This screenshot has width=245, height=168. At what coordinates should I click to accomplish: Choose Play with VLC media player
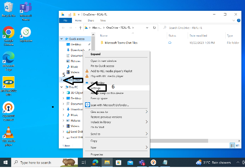[116, 76]
